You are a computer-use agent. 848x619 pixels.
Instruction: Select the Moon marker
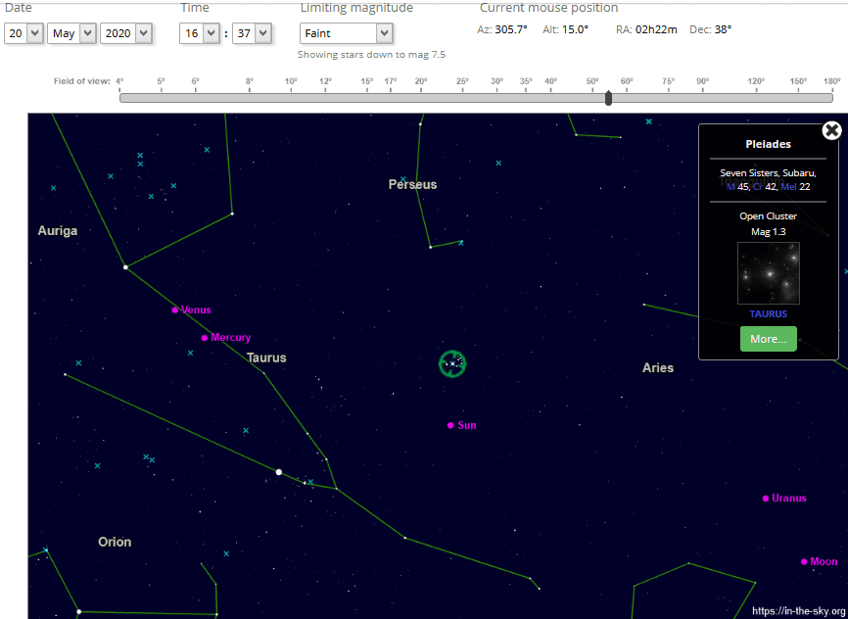pos(804,561)
